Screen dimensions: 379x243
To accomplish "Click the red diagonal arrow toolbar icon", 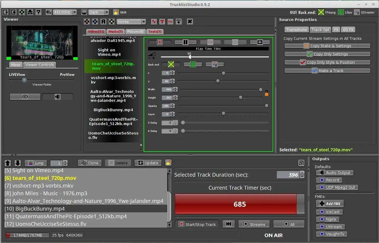I will [154, 22].
